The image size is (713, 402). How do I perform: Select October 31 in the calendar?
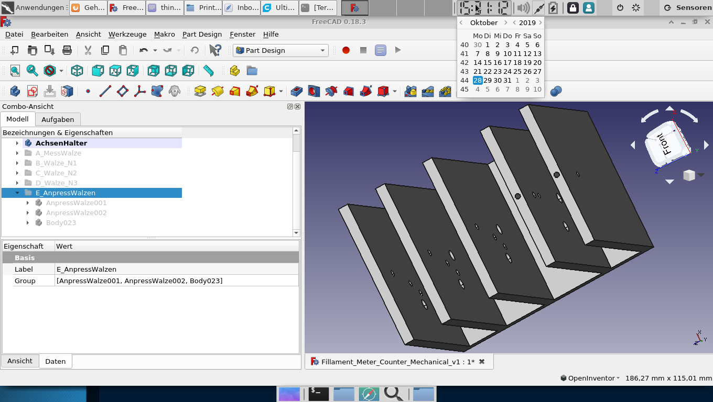tap(507, 80)
